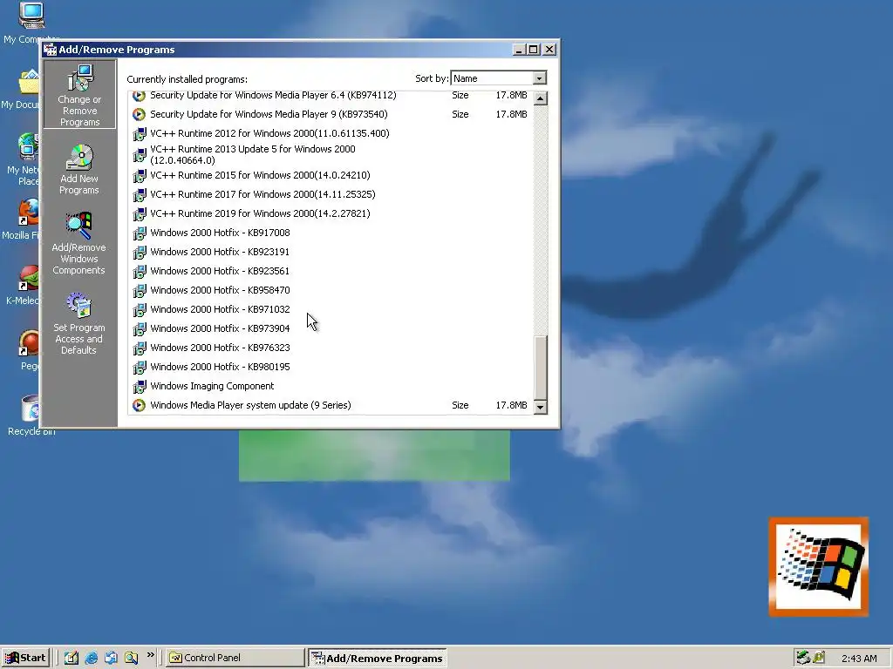Select Security Update for Windows Media Player 6.4

331,96
